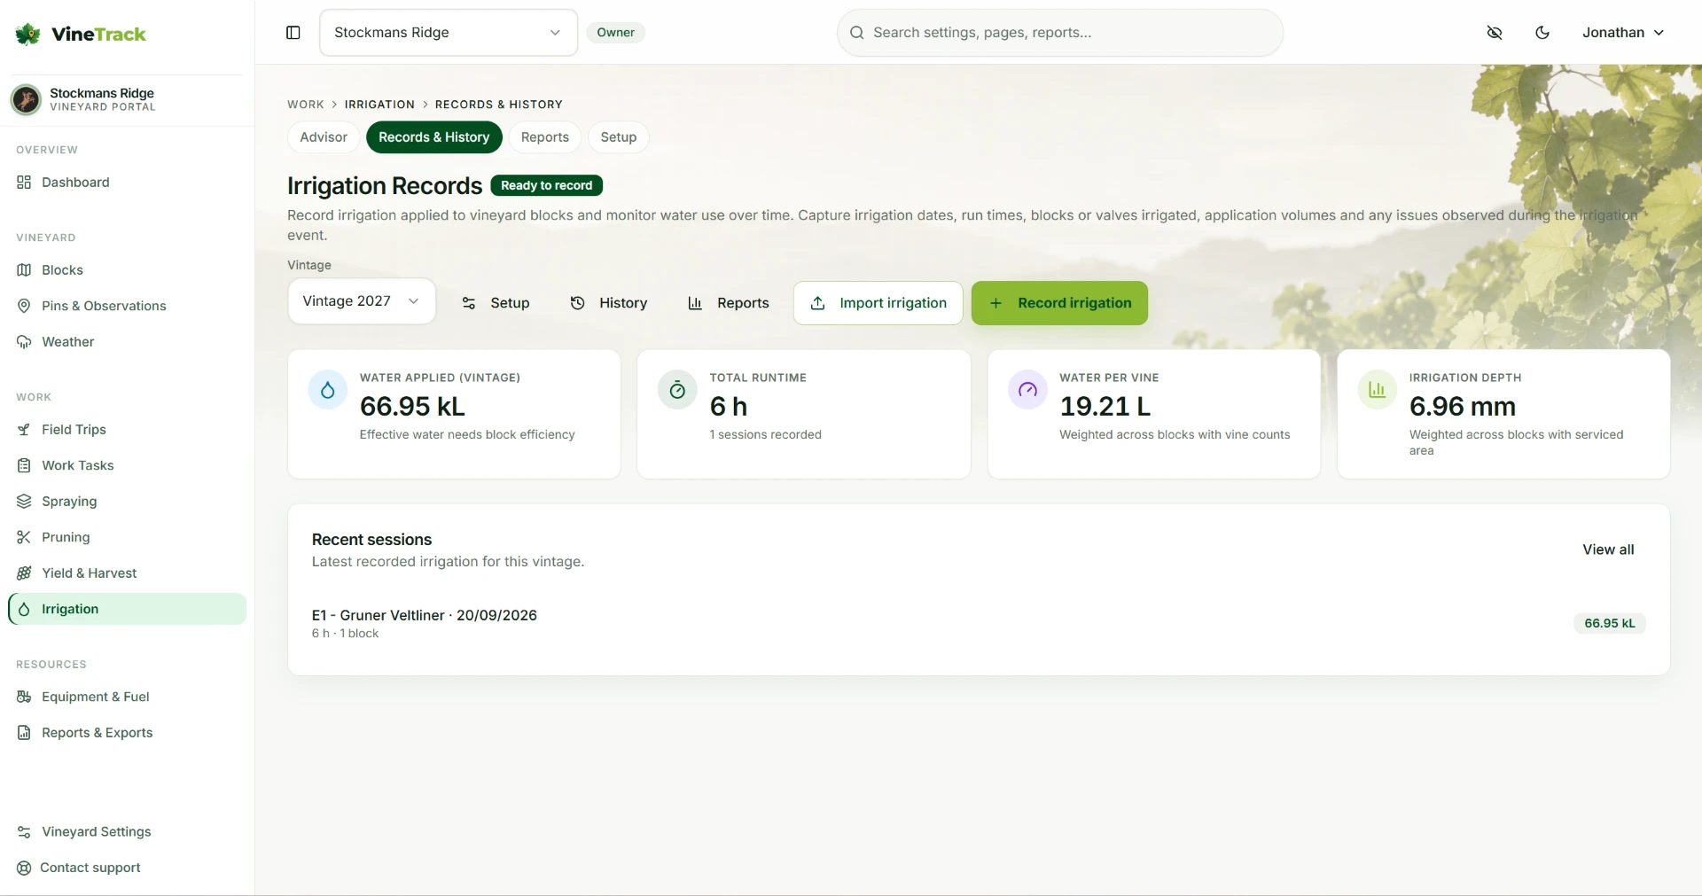Open Pins & Observations page

[127, 306]
